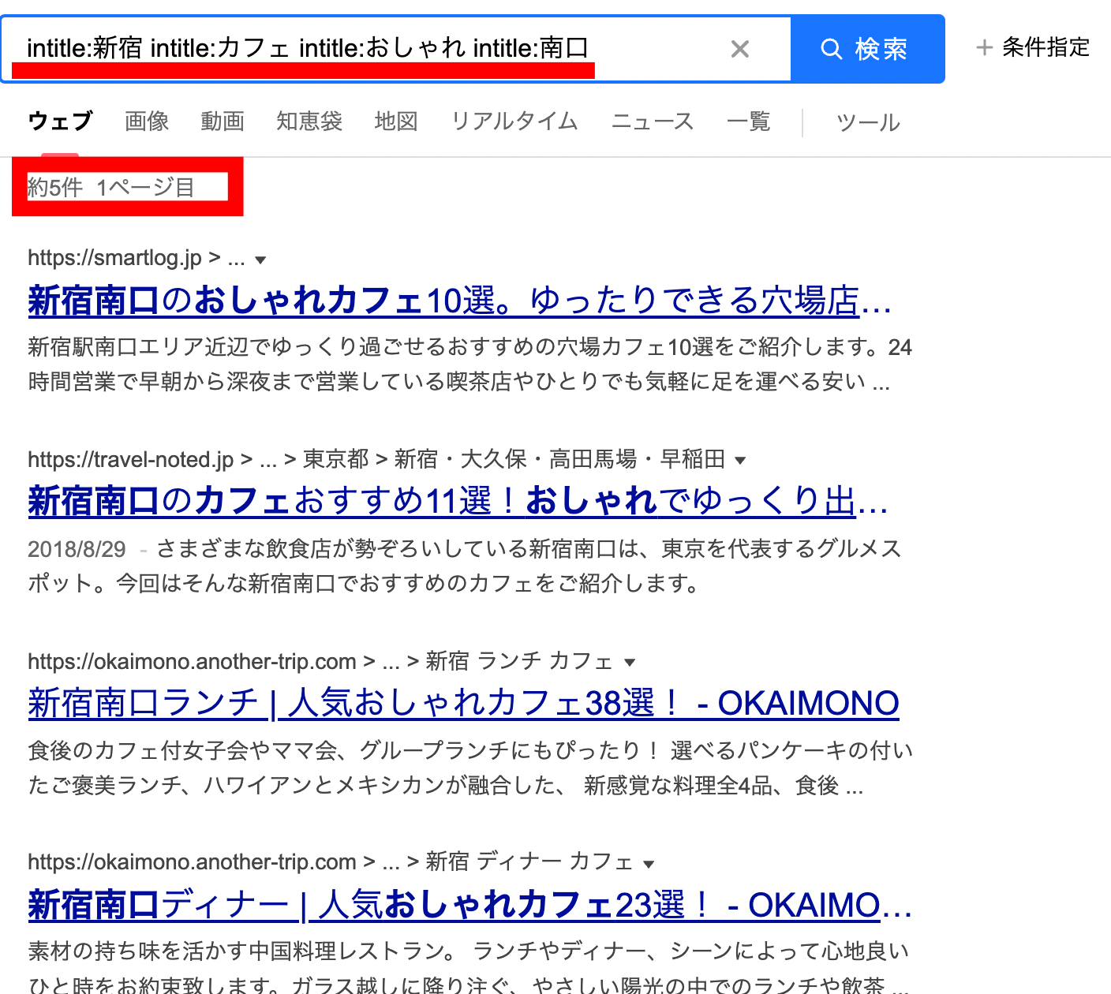Clear the search box with X icon

tap(739, 49)
